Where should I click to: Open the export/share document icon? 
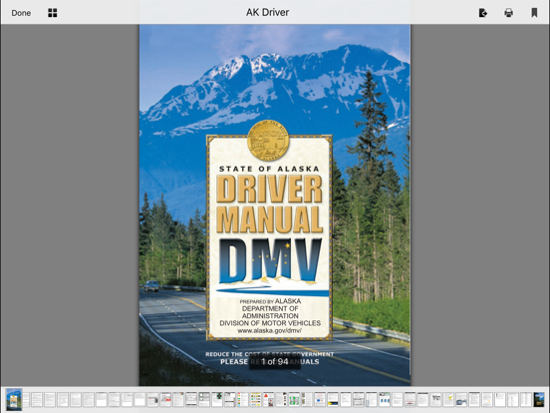tap(483, 13)
